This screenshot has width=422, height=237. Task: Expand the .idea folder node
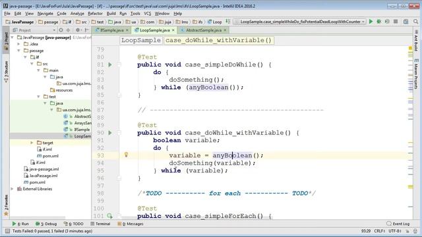[x=19, y=44]
